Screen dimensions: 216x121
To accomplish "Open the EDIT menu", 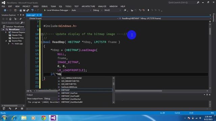I will point(10,6).
